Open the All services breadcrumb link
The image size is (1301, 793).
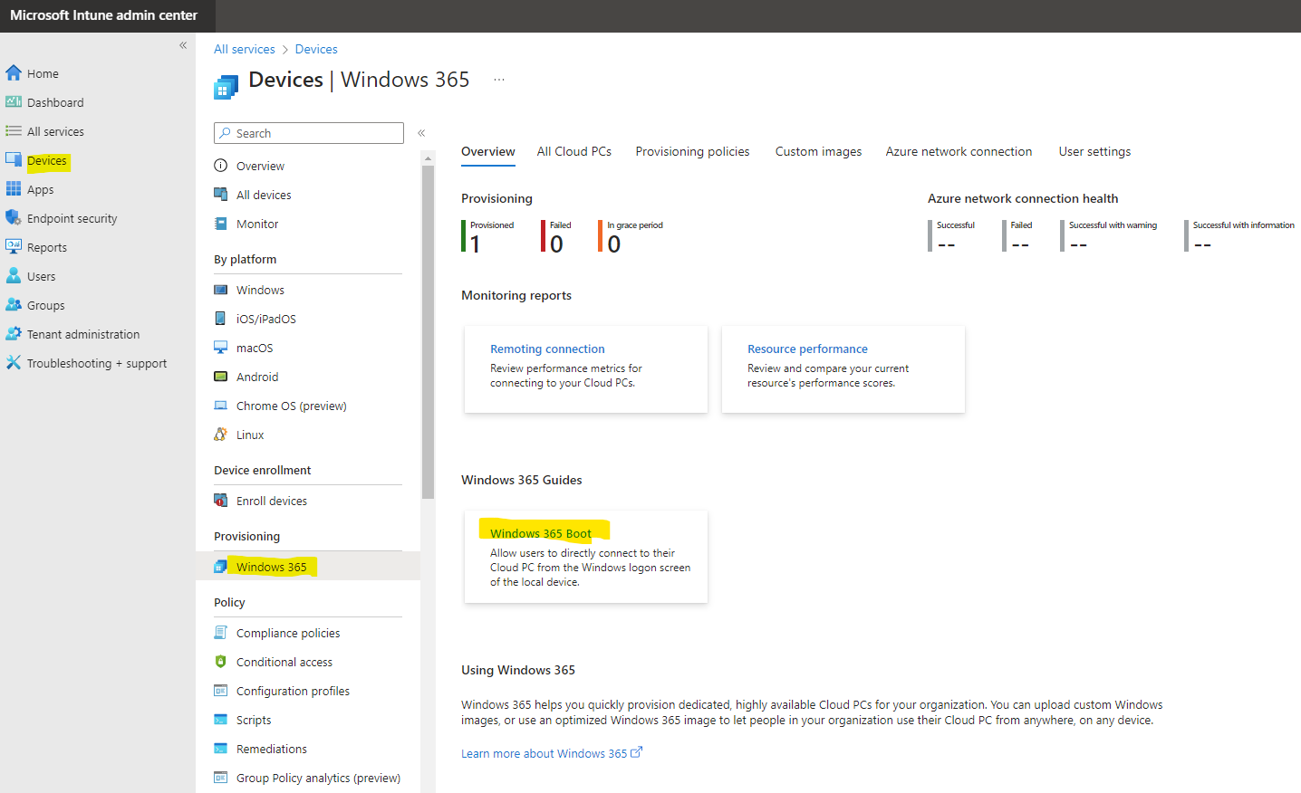click(x=245, y=49)
